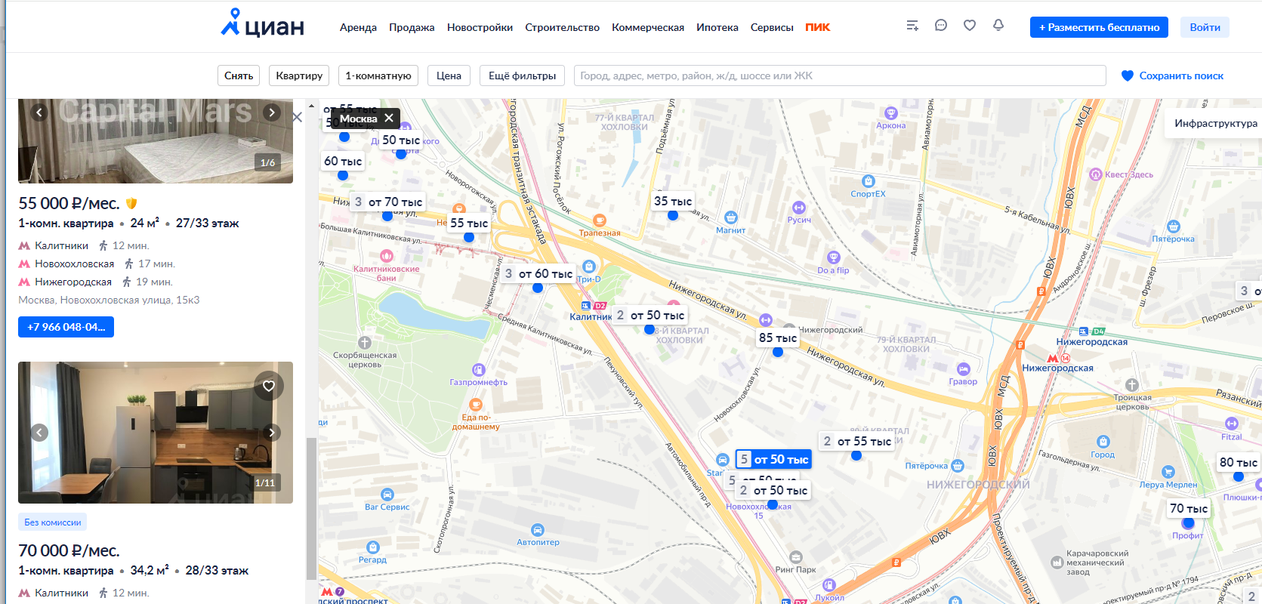Show next photo of 55 000 listing
This screenshot has height=604, width=1262.
[272, 112]
